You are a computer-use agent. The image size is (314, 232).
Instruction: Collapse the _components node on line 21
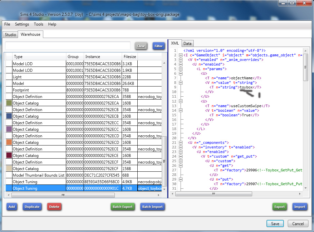(x=181, y=143)
